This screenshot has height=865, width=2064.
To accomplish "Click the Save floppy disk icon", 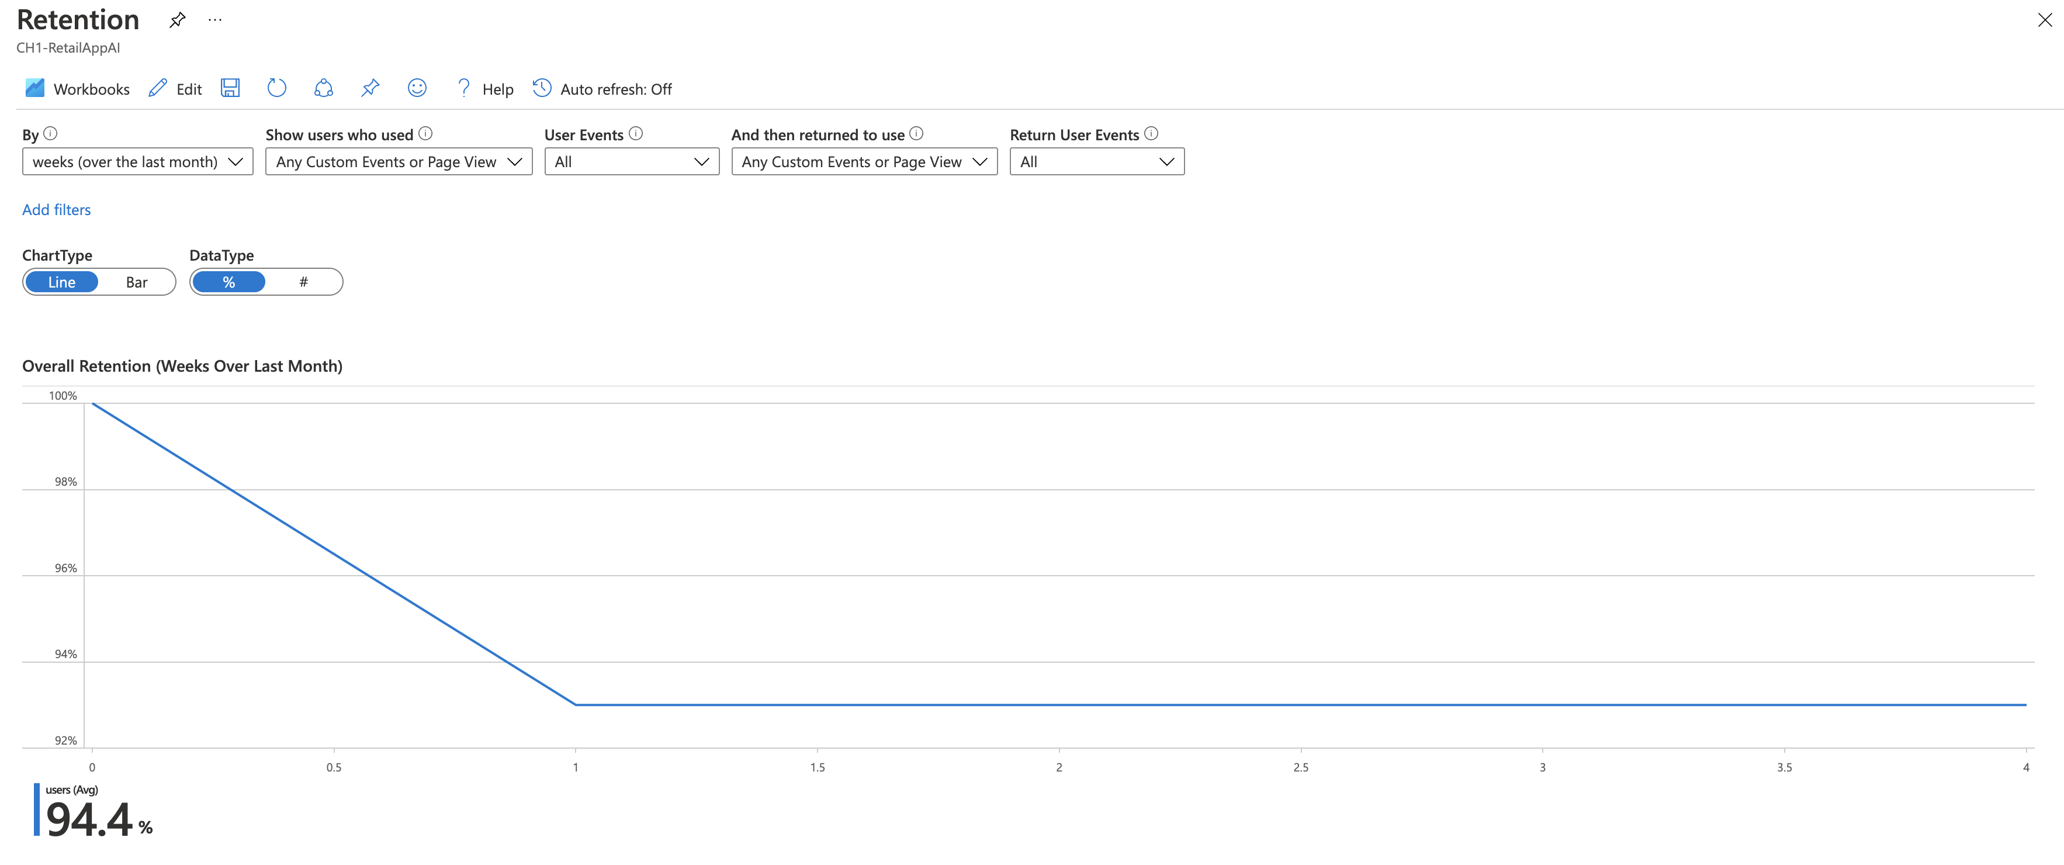I will (x=230, y=88).
